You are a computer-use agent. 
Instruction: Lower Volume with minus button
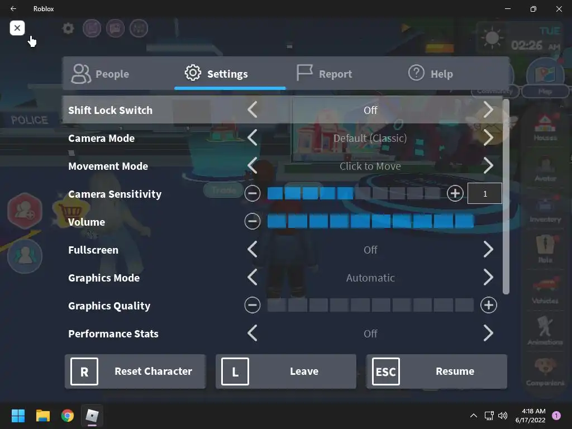click(252, 221)
